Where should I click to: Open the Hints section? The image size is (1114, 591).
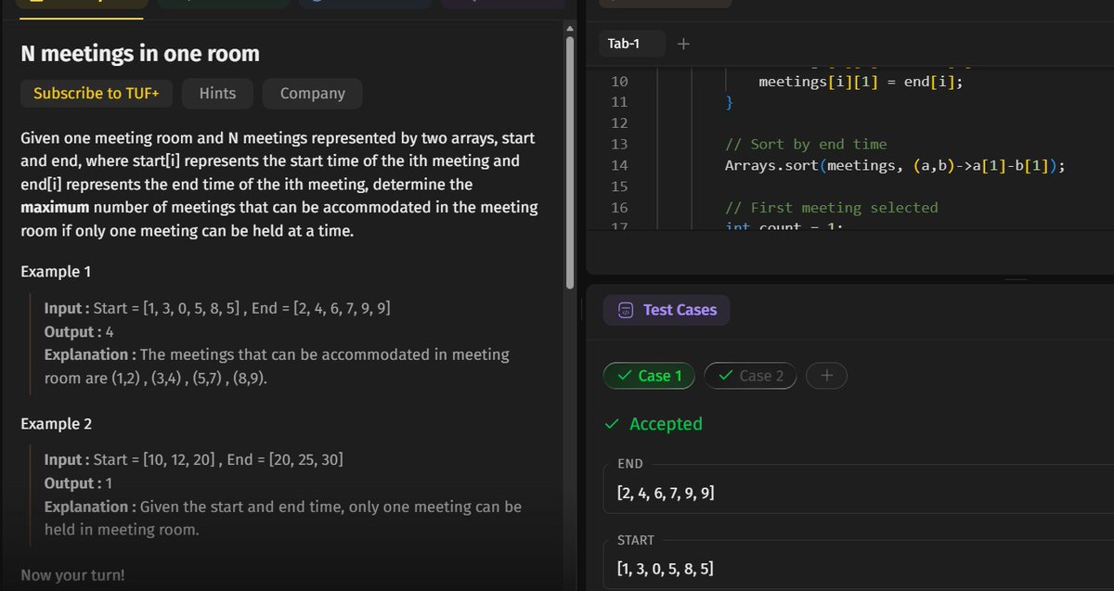[x=217, y=94]
